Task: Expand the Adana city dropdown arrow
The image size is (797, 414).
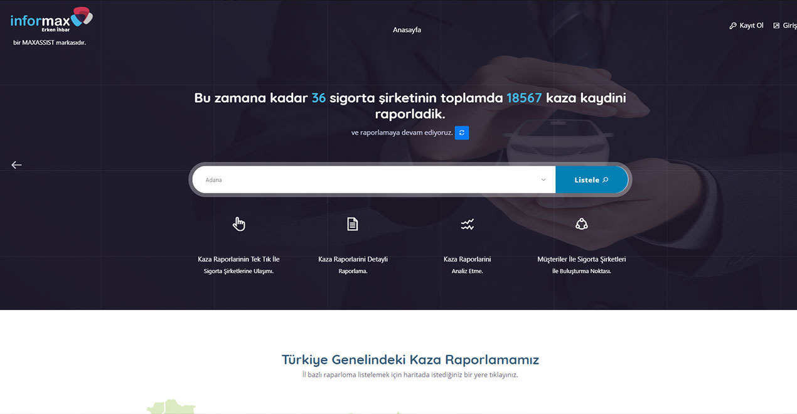Action: (543, 180)
